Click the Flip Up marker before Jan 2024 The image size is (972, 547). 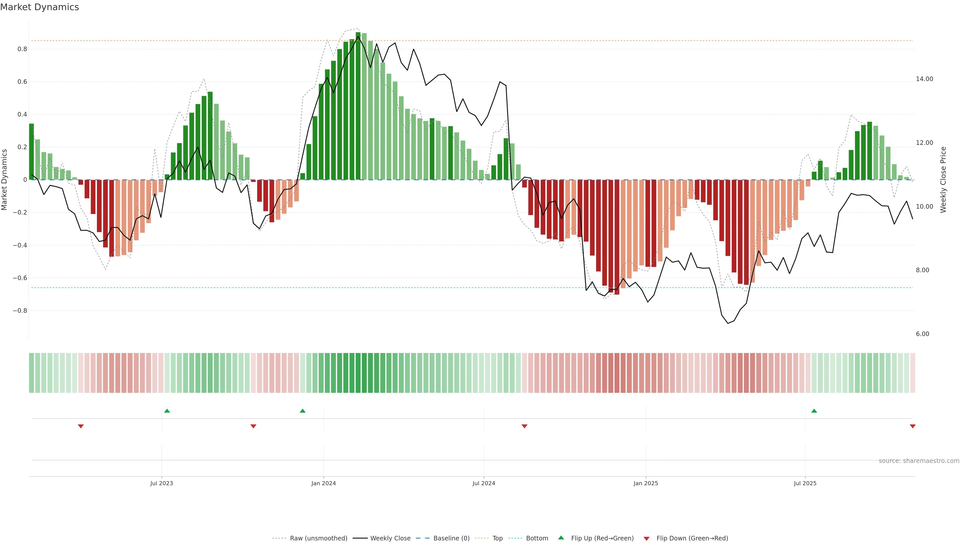pos(303,411)
